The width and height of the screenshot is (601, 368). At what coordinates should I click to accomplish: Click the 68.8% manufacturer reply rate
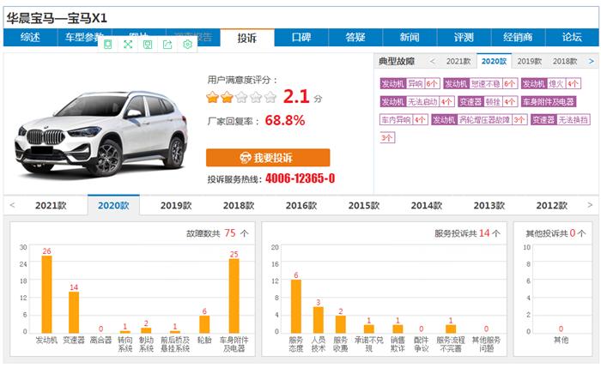click(x=285, y=120)
